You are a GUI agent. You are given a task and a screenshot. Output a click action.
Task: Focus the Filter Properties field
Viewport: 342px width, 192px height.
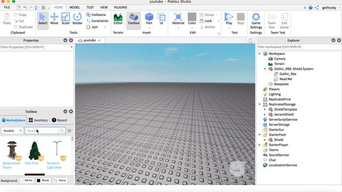tap(37, 47)
